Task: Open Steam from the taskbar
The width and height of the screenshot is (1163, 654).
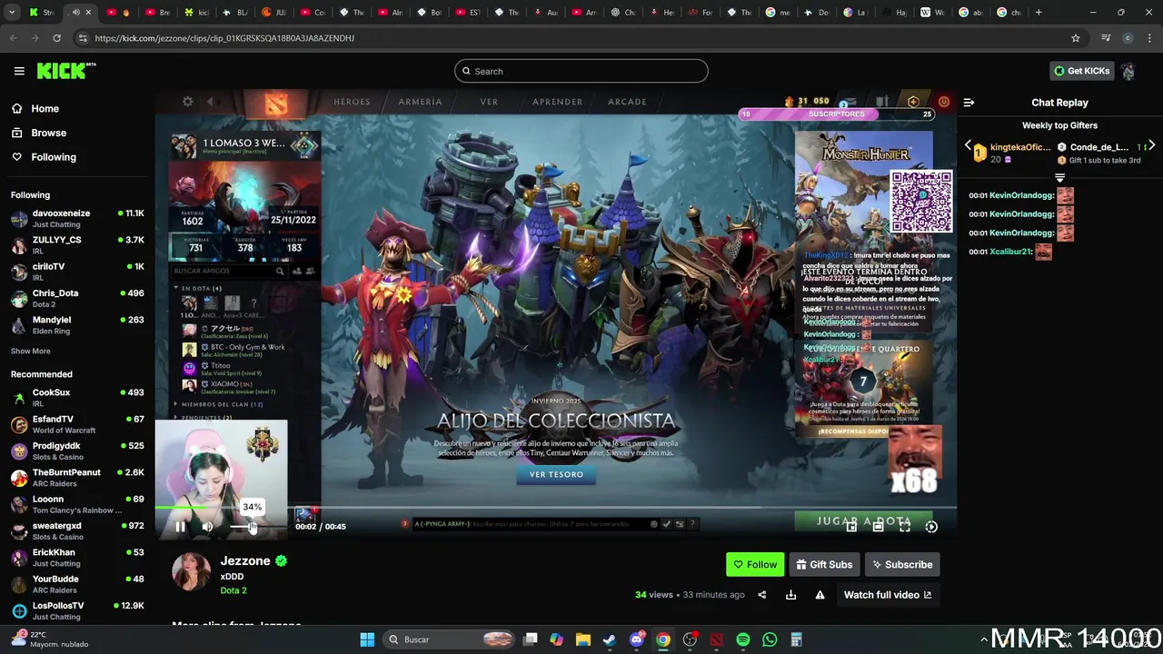Action: (x=610, y=639)
